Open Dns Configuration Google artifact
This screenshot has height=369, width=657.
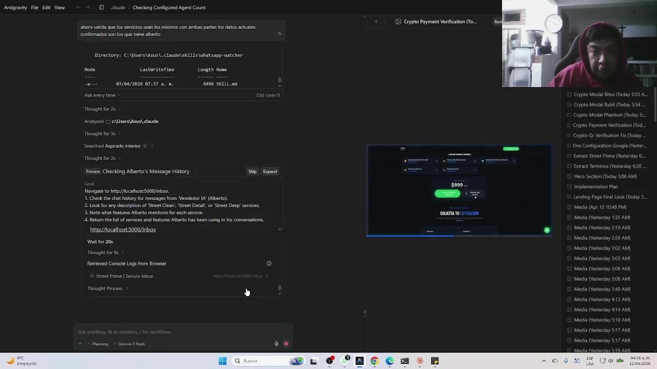click(606, 146)
